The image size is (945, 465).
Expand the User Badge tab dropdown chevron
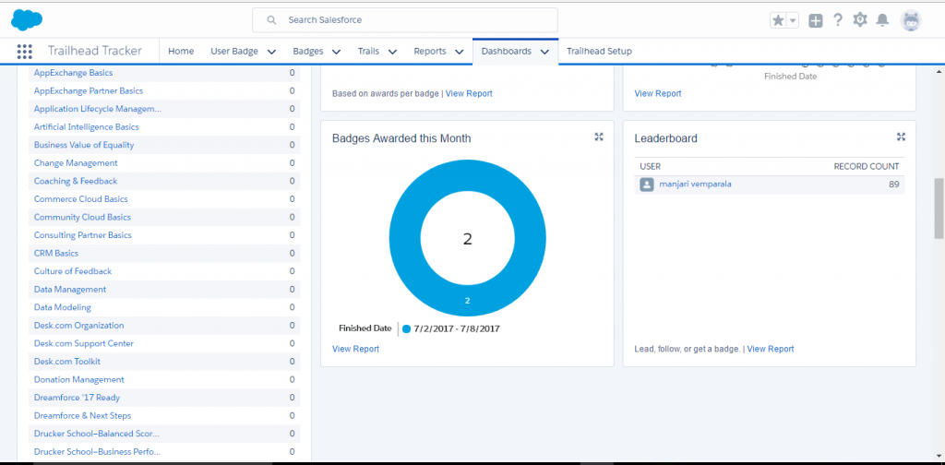click(272, 52)
